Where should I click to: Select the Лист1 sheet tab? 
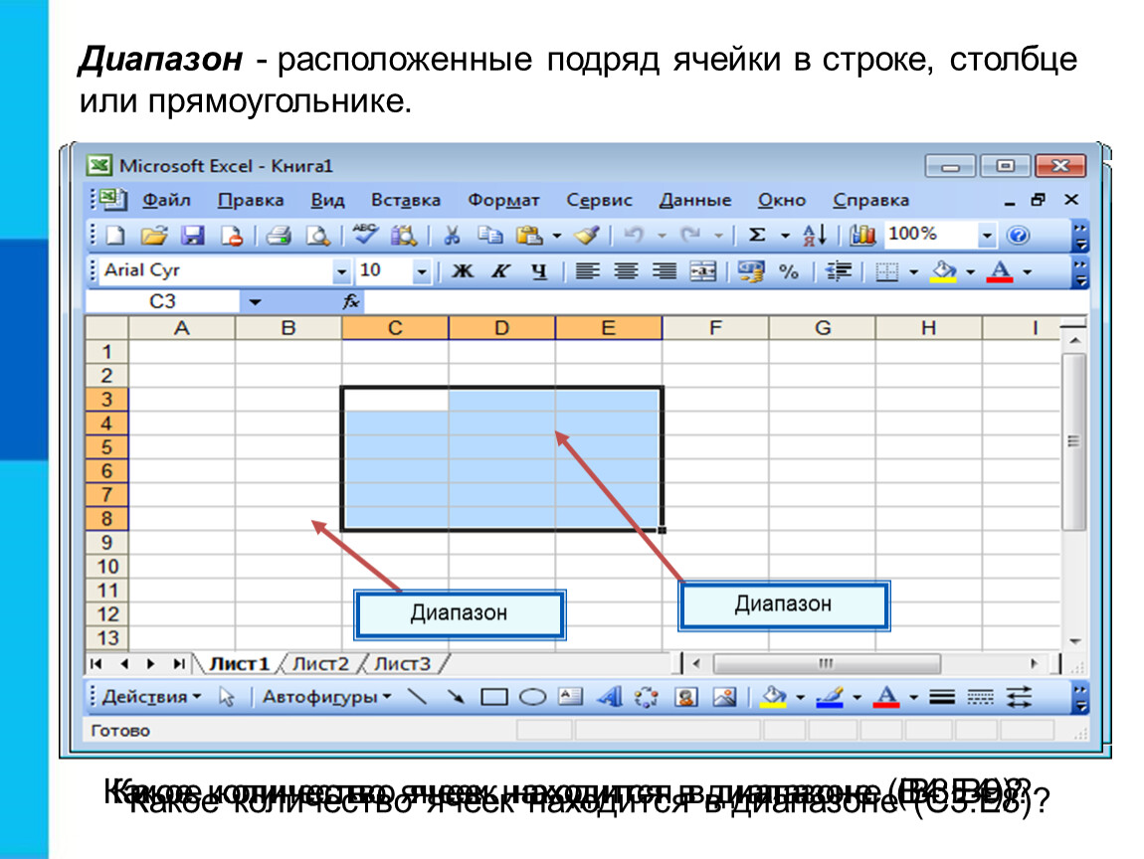(x=239, y=663)
